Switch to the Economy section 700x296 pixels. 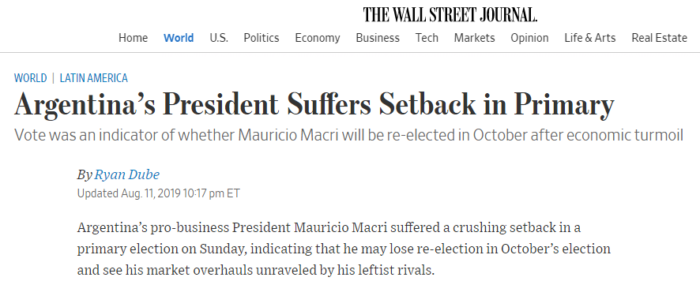point(318,38)
